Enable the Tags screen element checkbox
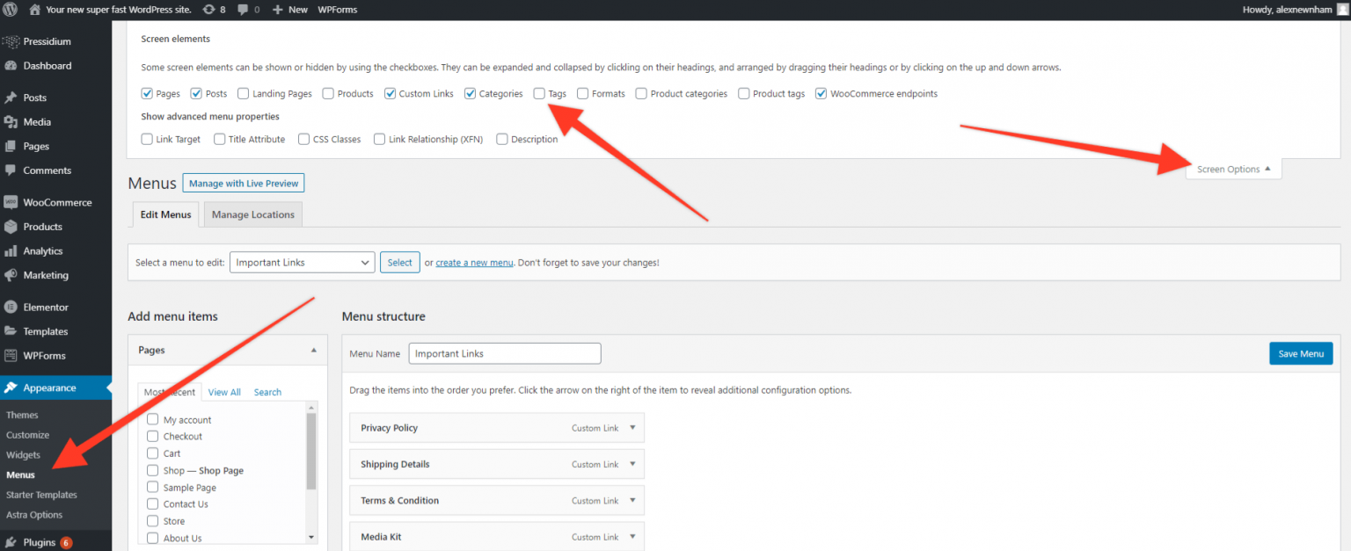 (x=539, y=93)
